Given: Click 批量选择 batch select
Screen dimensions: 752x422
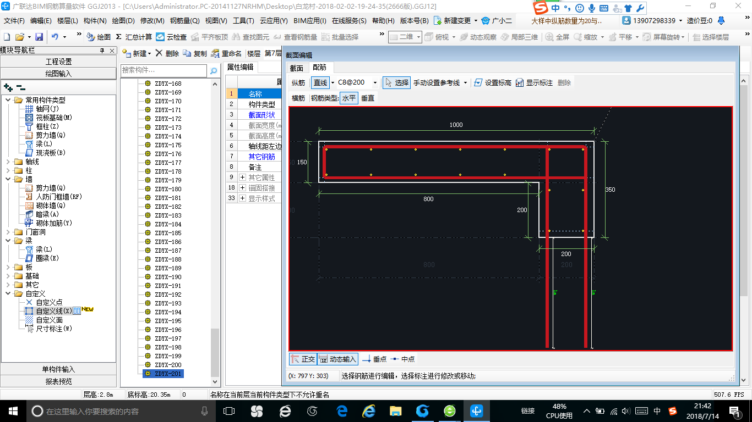Looking at the screenshot, I should coord(340,37).
